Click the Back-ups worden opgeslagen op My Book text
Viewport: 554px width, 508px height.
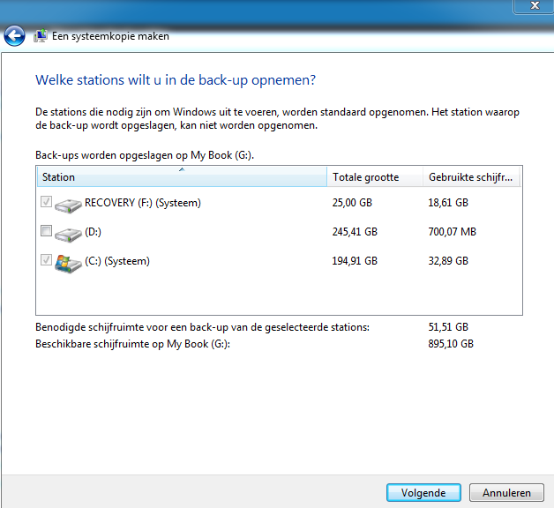coord(145,155)
